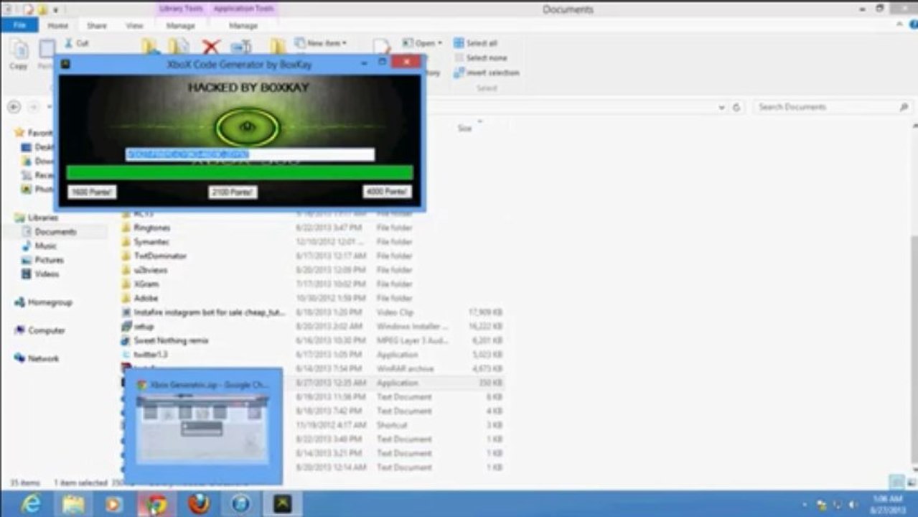This screenshot has width=918, height=517.
Task: Open Firefox from the taskbar
Action: (199, 505)
